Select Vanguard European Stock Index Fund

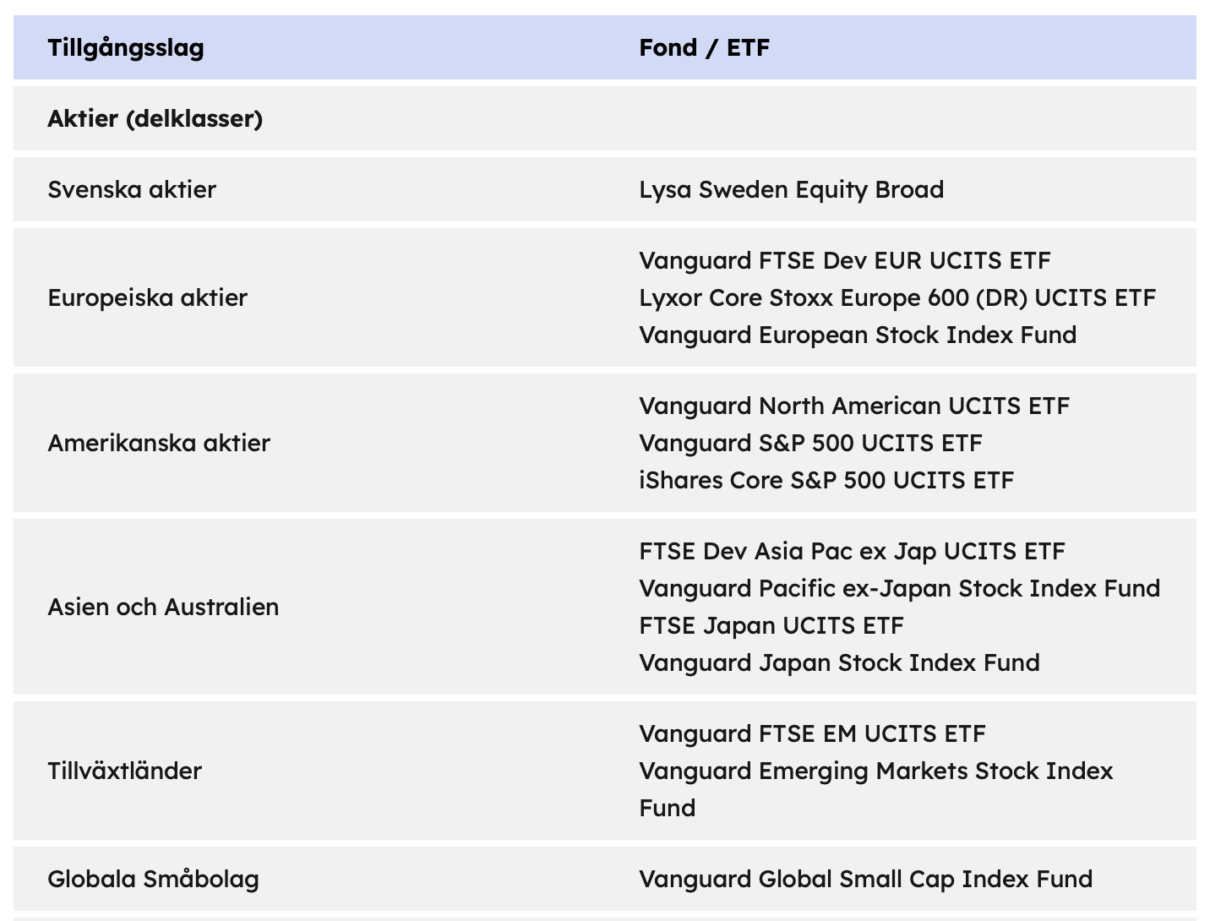[858, 335]
